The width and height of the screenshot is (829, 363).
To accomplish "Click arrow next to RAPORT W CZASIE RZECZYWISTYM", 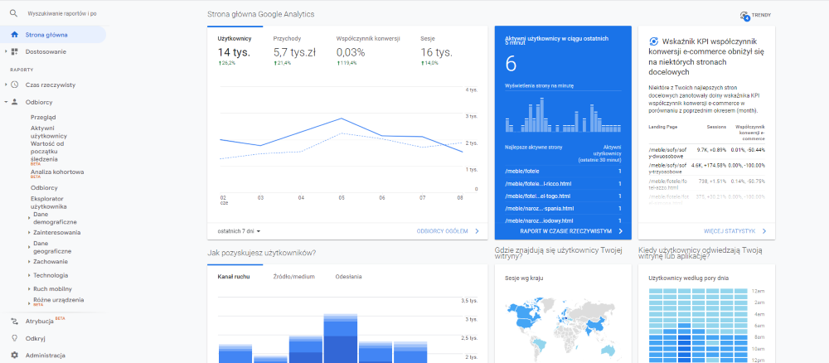I will click(620, 231).
